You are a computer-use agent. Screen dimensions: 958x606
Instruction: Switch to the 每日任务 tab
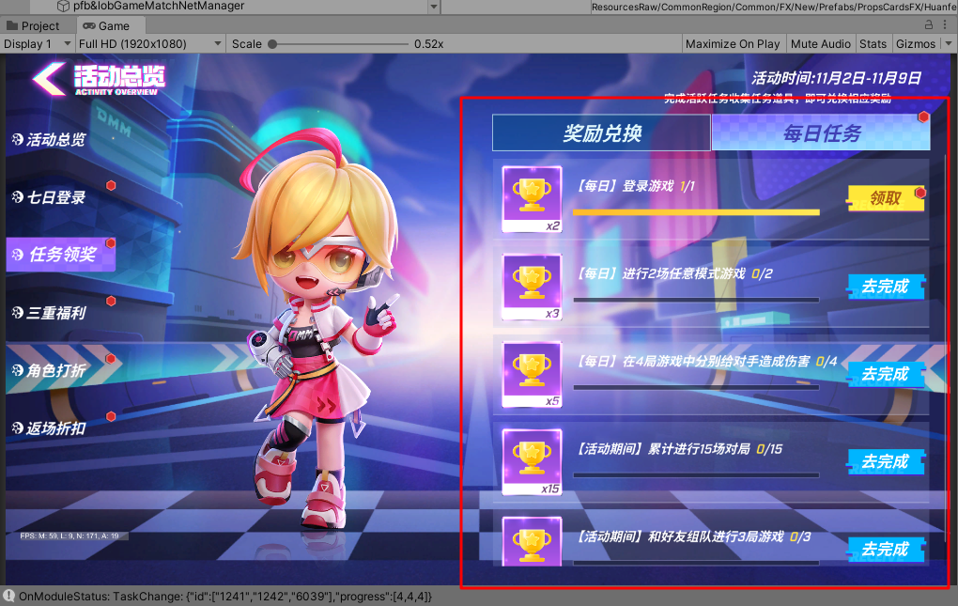coord(821,132)
